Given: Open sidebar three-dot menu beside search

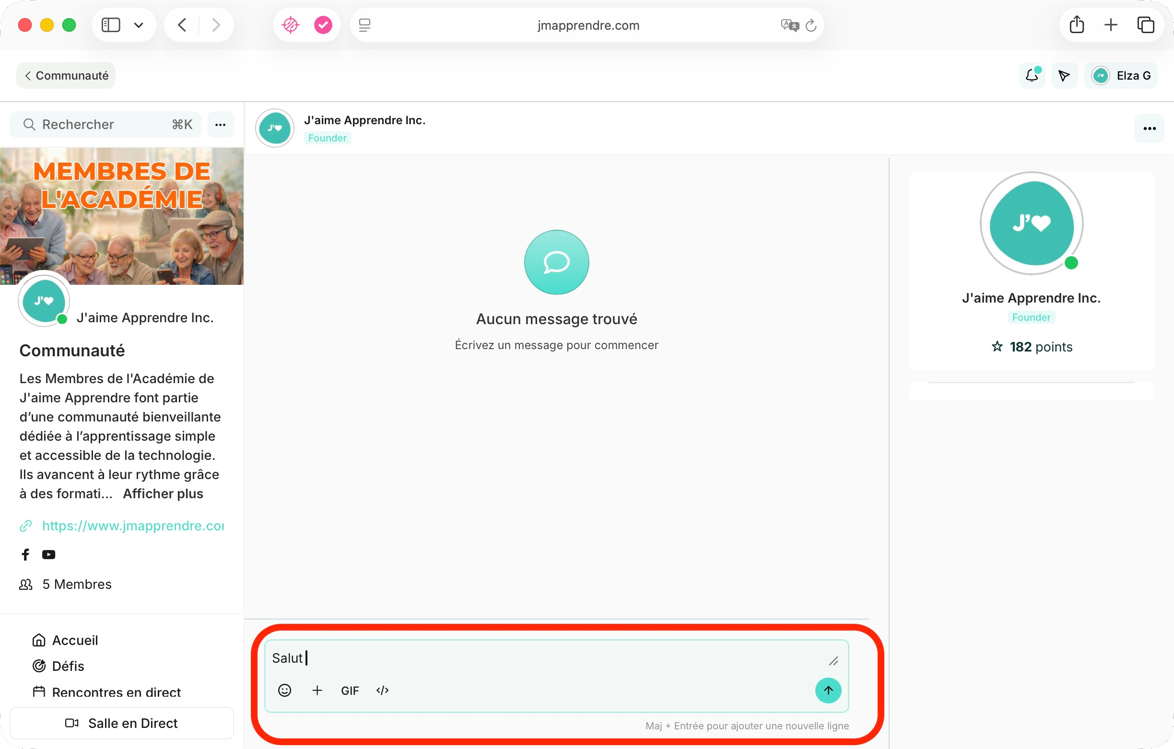Looking at the screenshot, I should 221,124.
